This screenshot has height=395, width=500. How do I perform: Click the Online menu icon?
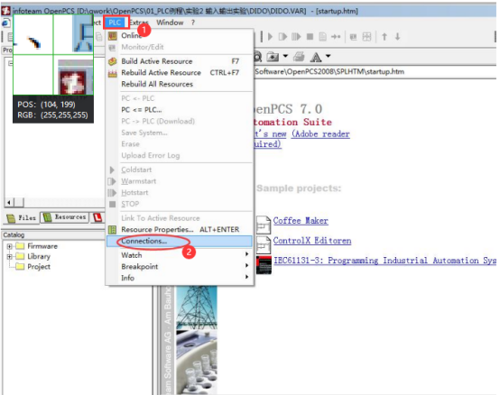coord(113,36)
